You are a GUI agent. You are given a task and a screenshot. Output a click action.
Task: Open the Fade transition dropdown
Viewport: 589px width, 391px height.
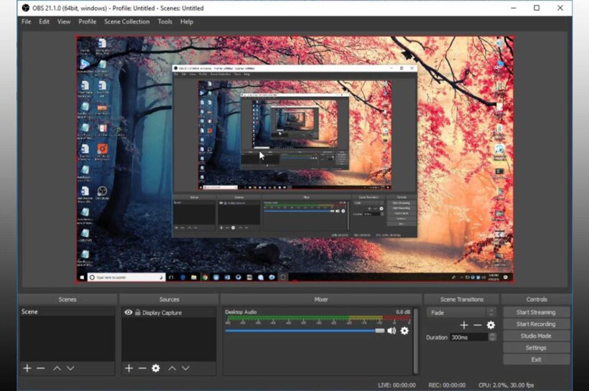coord(461,313)
